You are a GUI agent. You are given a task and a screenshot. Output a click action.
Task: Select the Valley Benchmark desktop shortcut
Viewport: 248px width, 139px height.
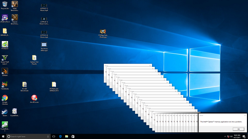pos(15,6)
